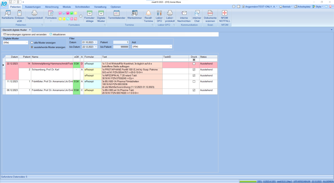Click the pink form color icon in Formulare
This screenshot has height=183, width=334.
click(60, 13)
